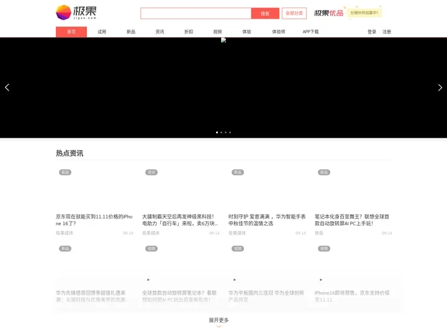This screenshot has height=335, width=447.
Task: Open the 全部分类 categories dropdown
Action: click(x=294, y=13)
